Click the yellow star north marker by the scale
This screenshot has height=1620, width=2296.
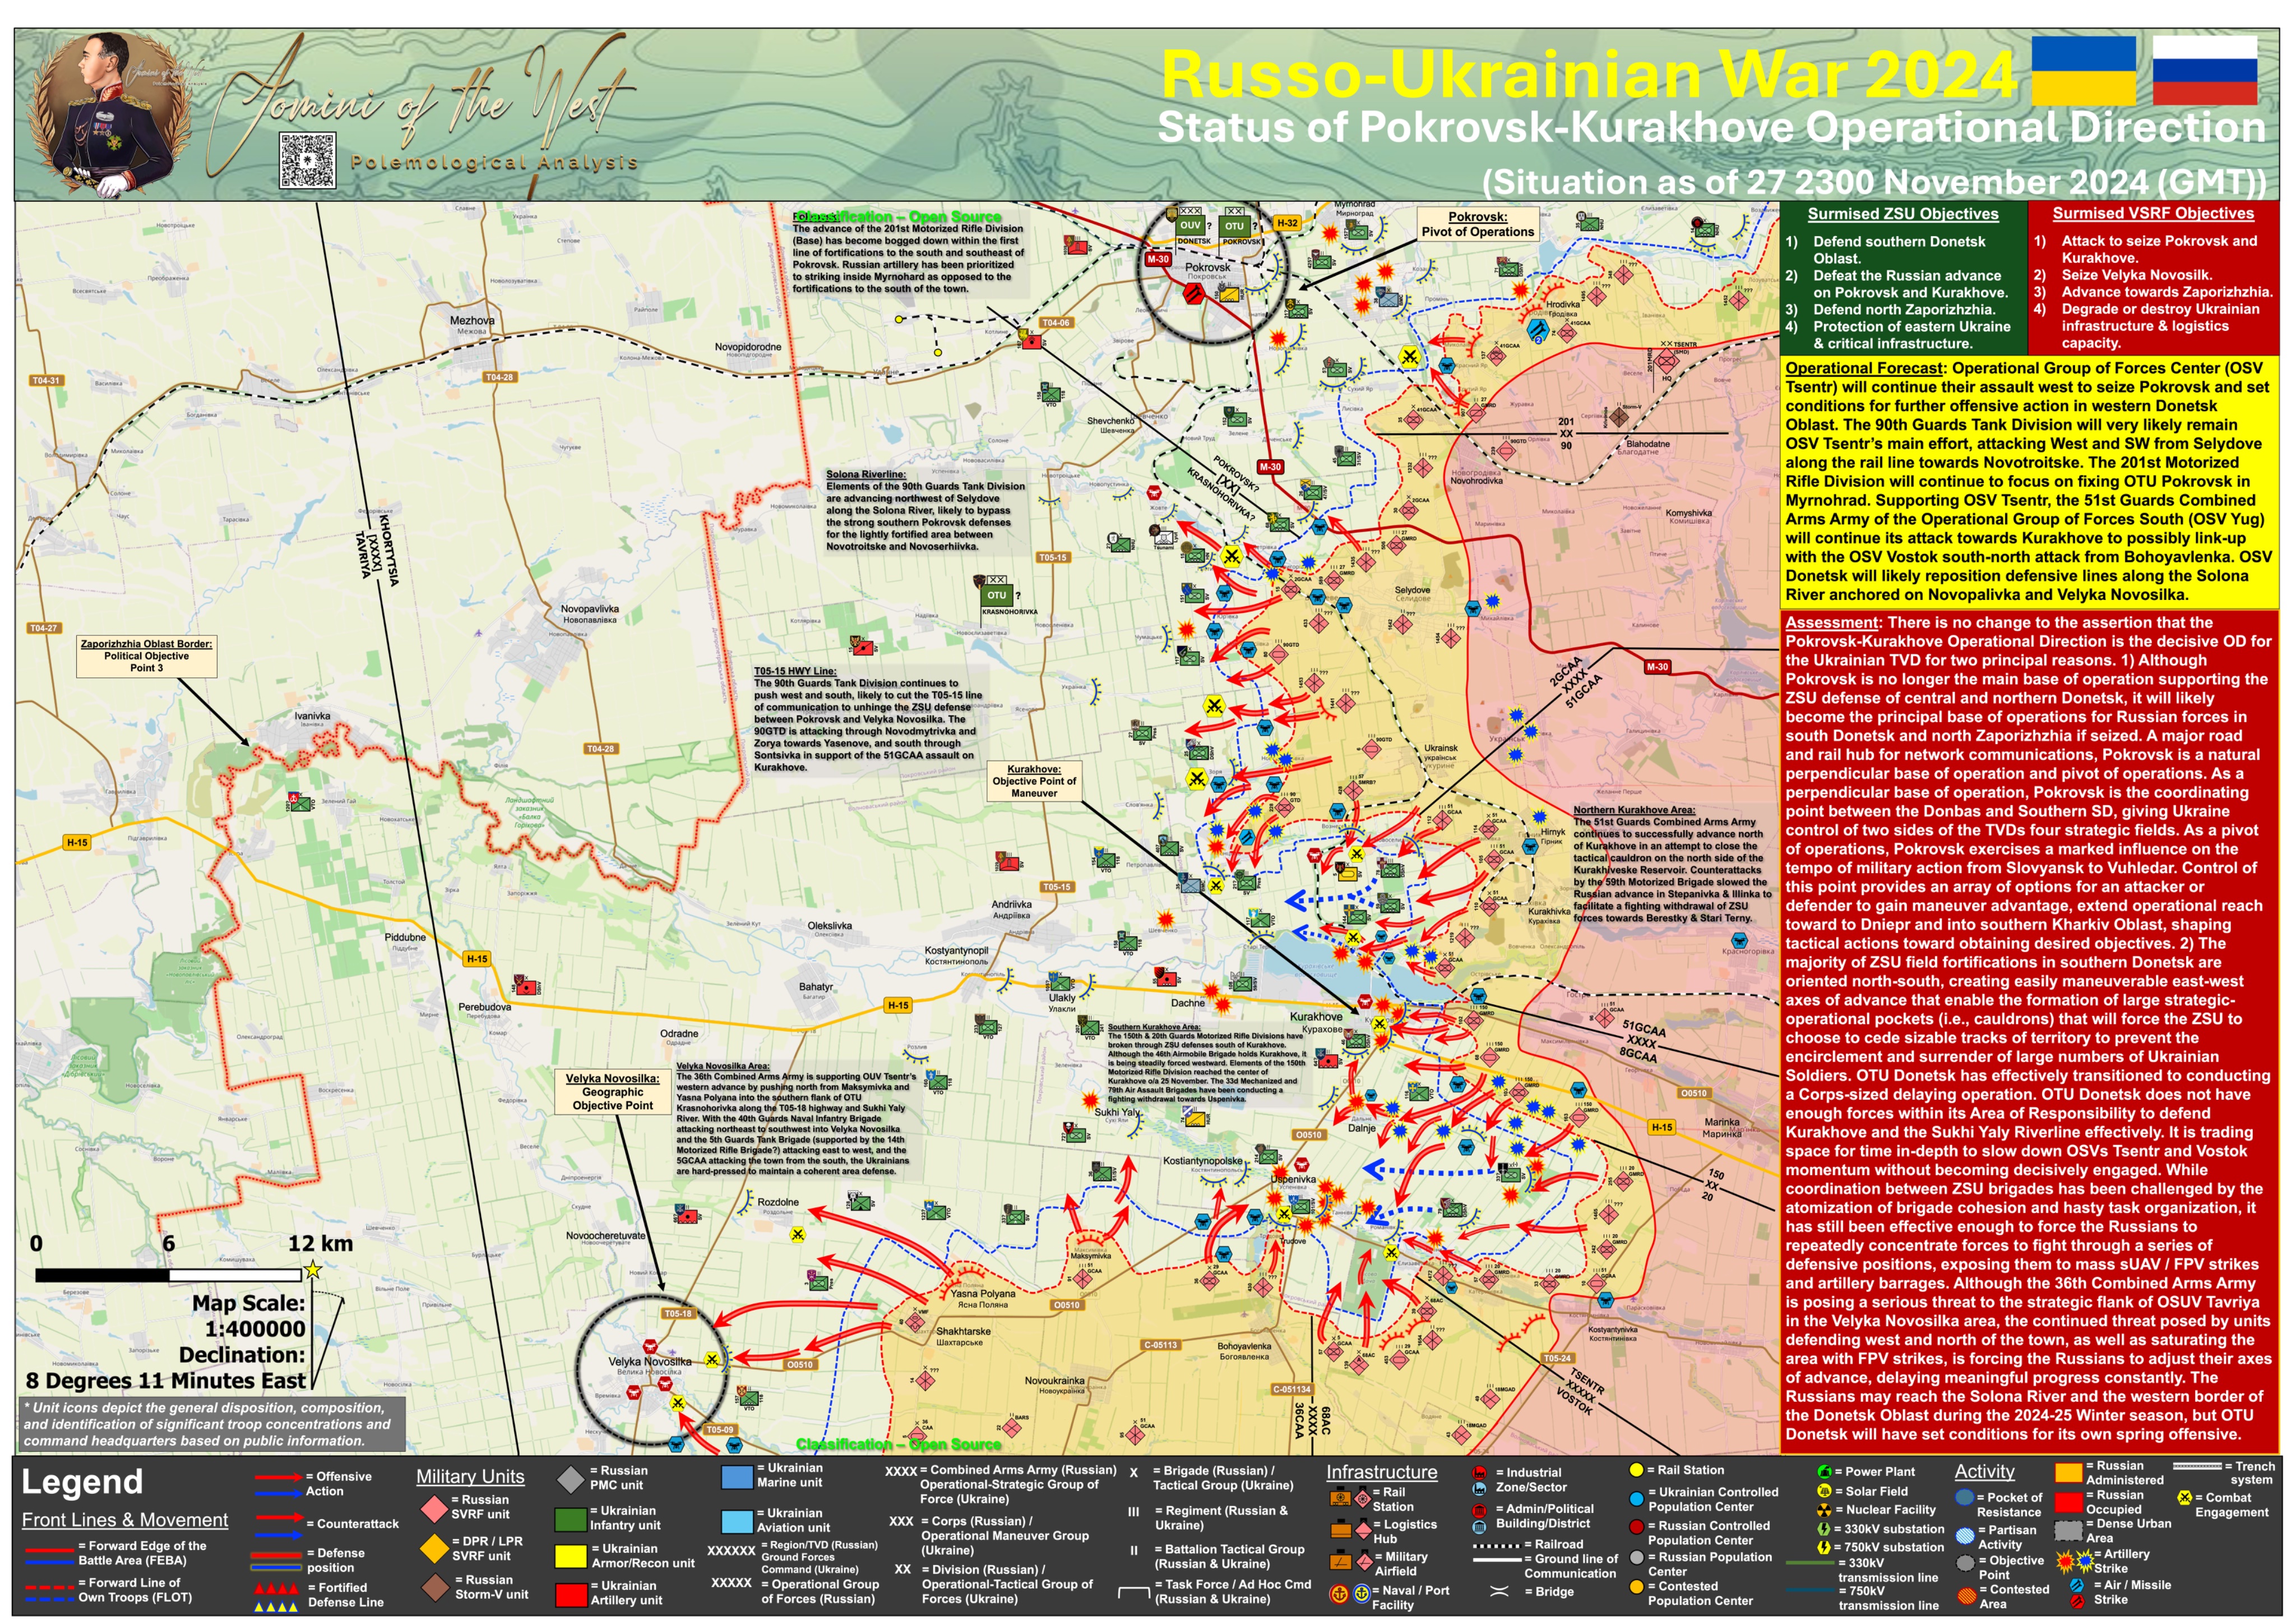313,1270
